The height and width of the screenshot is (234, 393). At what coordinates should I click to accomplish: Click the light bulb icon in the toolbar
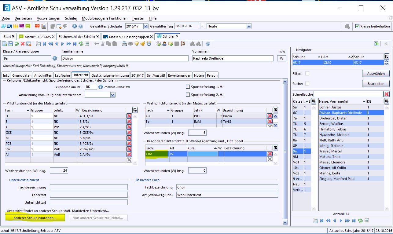click(x=137, y=44)
